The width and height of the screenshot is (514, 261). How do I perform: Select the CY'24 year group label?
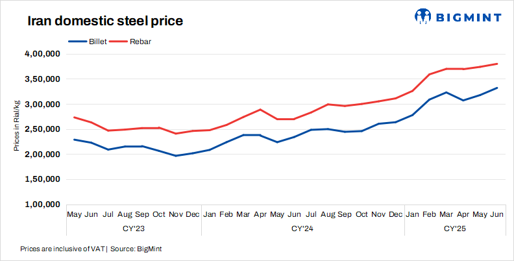[x=302, y=229]
